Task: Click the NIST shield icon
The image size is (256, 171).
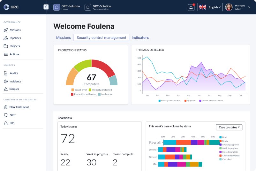Action: 6,115
